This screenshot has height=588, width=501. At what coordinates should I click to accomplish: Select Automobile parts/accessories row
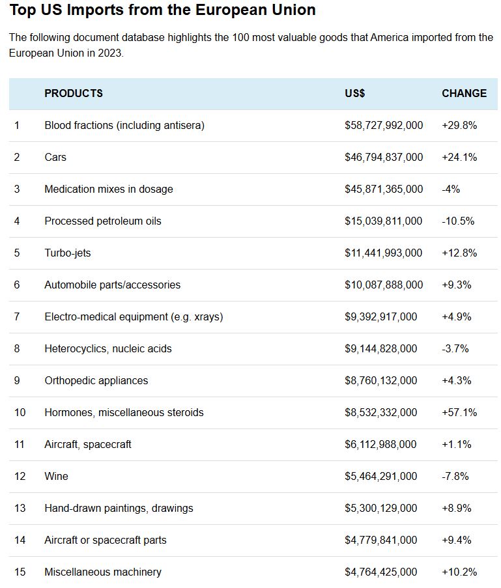pos(253,285)
